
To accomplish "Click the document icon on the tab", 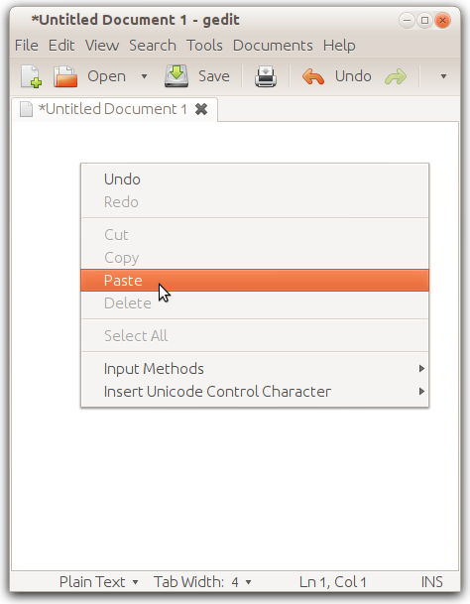I will (26, 109).
